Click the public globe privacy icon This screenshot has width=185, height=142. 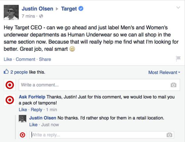pos(41,16)
